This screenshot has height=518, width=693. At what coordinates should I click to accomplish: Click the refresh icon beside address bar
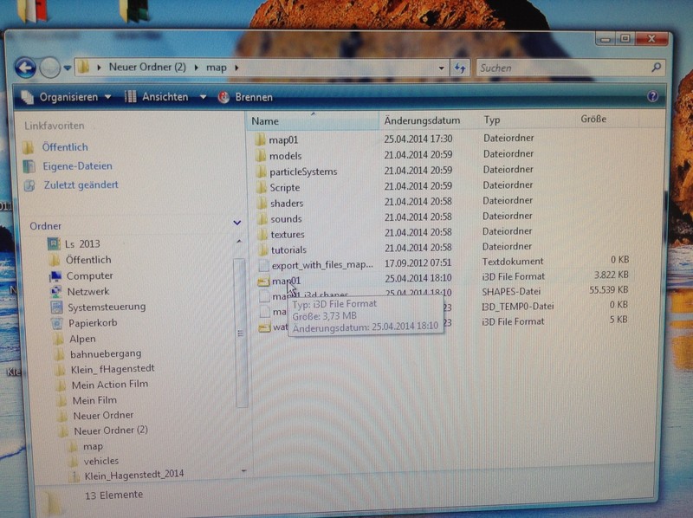pyautogui.click(x=460, y=68)
